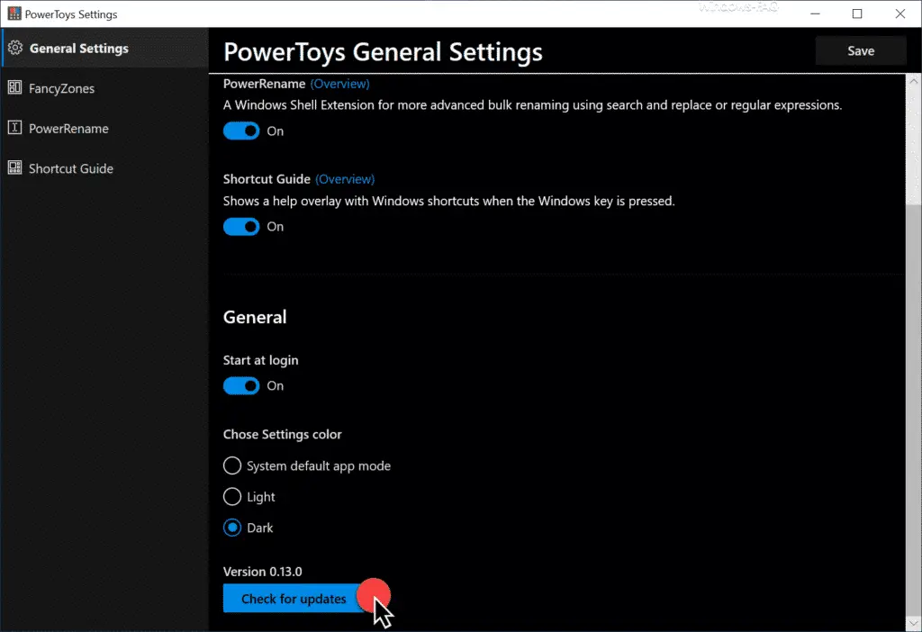Click the PowerRename bulk renaming description text
The width and height of the screenshot is (922, 632).
[x=533, y=105]
